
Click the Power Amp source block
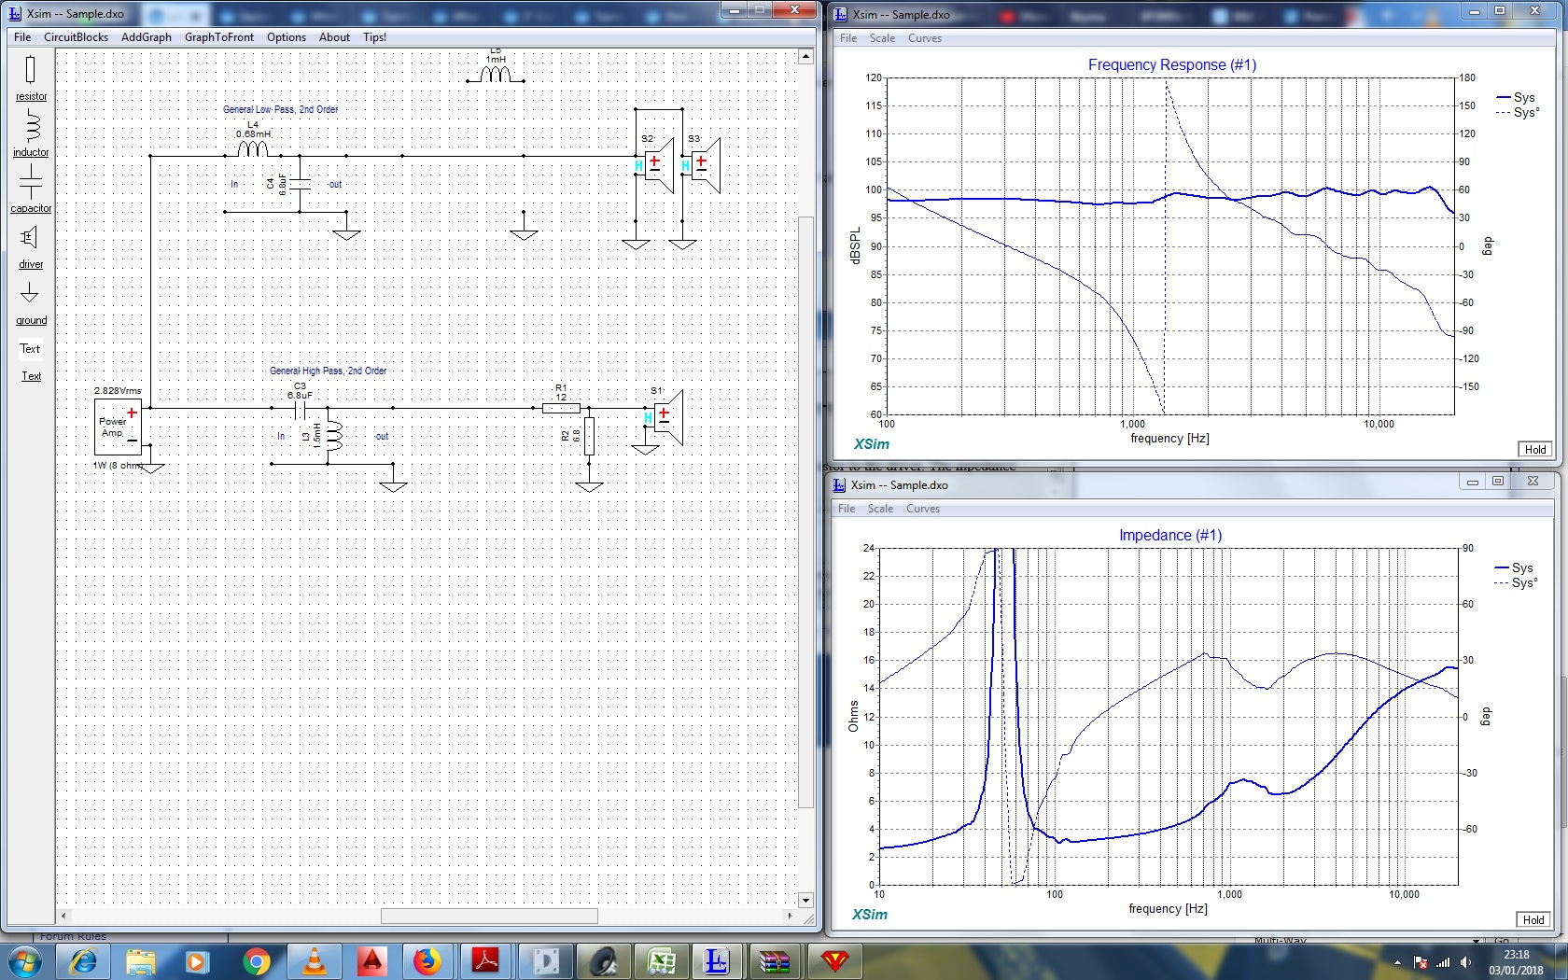(118, 427)
